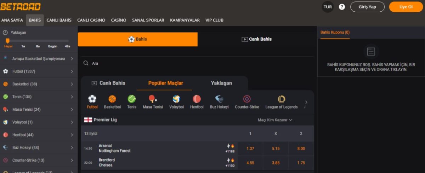Viewport: 425px width, 173px height.
Task: Expand Futbol (1337) in the sidebar
Action: coord(38,71)
